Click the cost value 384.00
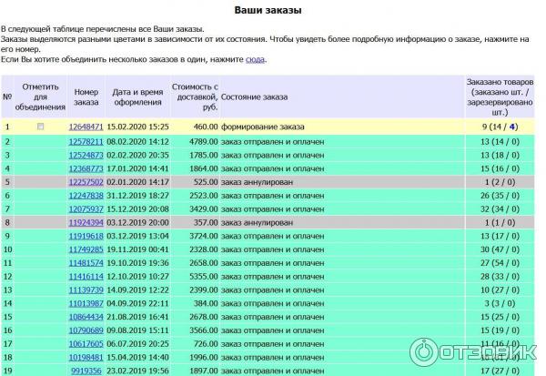Screen dimensions: 546x376 click(x=206, y=303)
